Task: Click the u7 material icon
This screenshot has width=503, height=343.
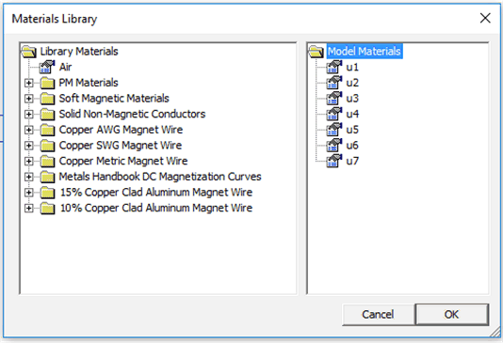Action: [x=334, y=161]
